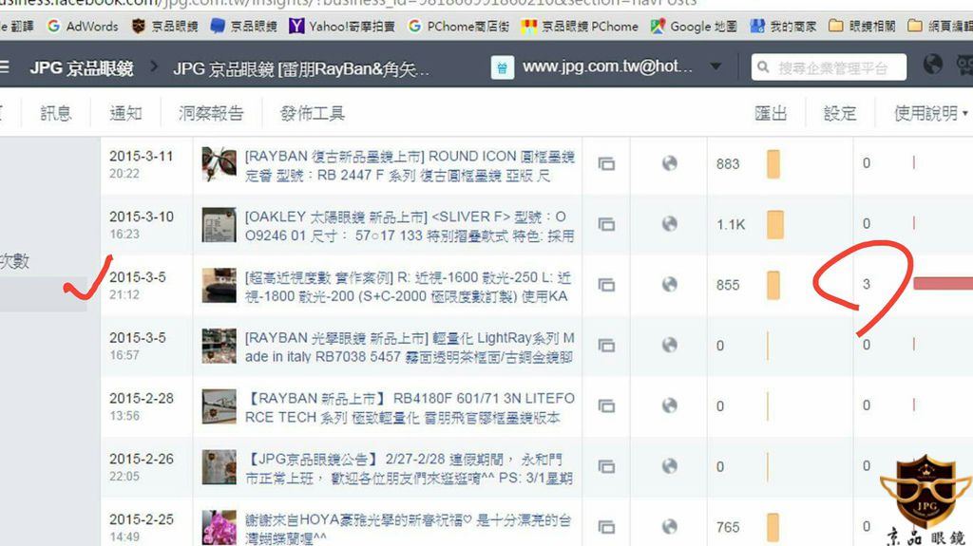The width and height of the screenshot is (973, 546).
Task: Open the 眼鏡相關 bookmarks folder
Action: 863,26
